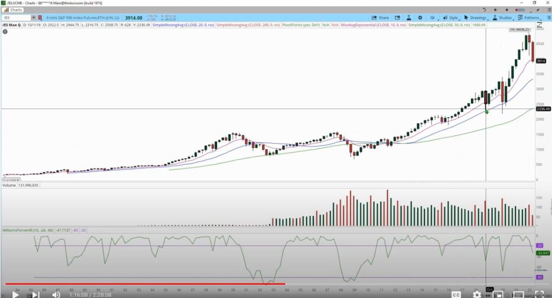Open the Patterns dropdown
The height and width of the screenshot is (298, 552).
coord(530,17)
